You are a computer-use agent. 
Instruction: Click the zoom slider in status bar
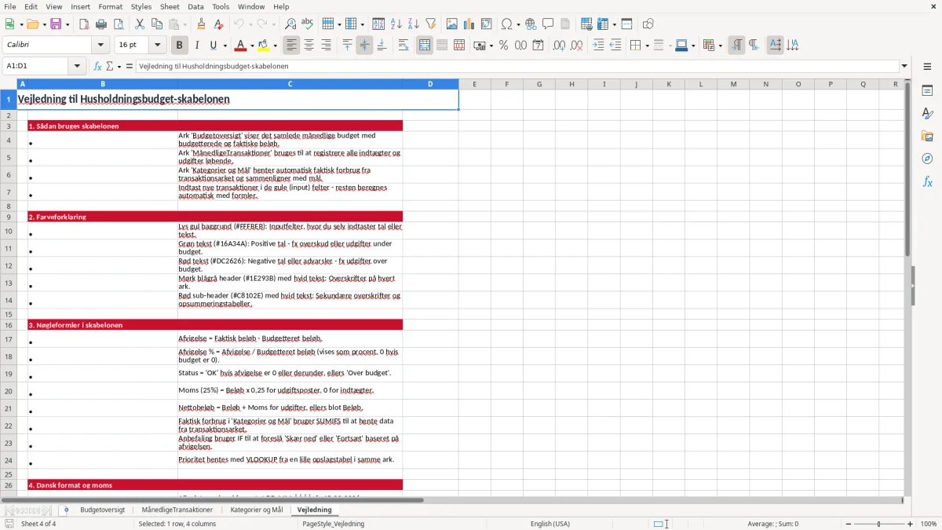(879, 524)
